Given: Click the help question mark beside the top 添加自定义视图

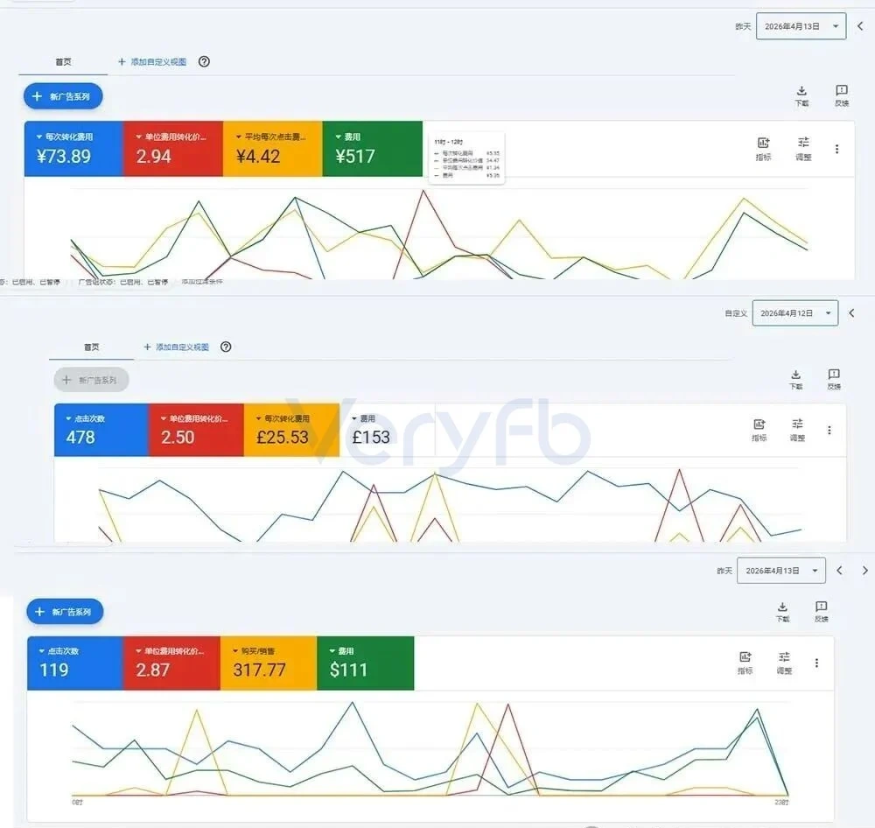Looking at the screenshot, I should [x=204, y=62].
